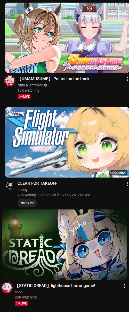This screenshot has height=312, width=129.
Task: Visit the dooby channel name link
Action: pos(22,190)
